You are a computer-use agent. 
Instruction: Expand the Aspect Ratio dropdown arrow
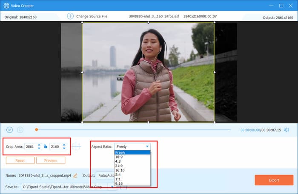[x=147, y=146]
